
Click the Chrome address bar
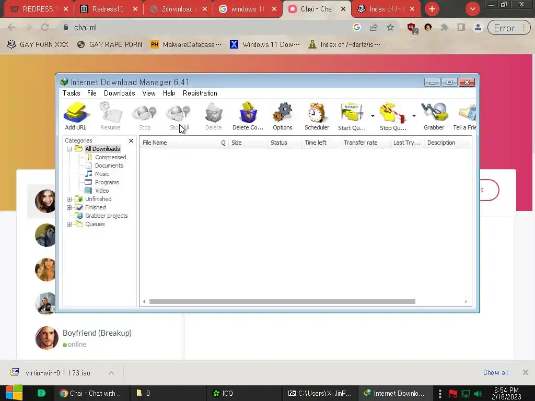pyautogui.click(x=205, y=28)
